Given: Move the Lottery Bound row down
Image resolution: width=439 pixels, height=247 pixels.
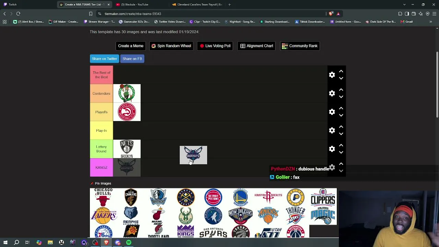Looking at the screenshot, I should [341, 152].
